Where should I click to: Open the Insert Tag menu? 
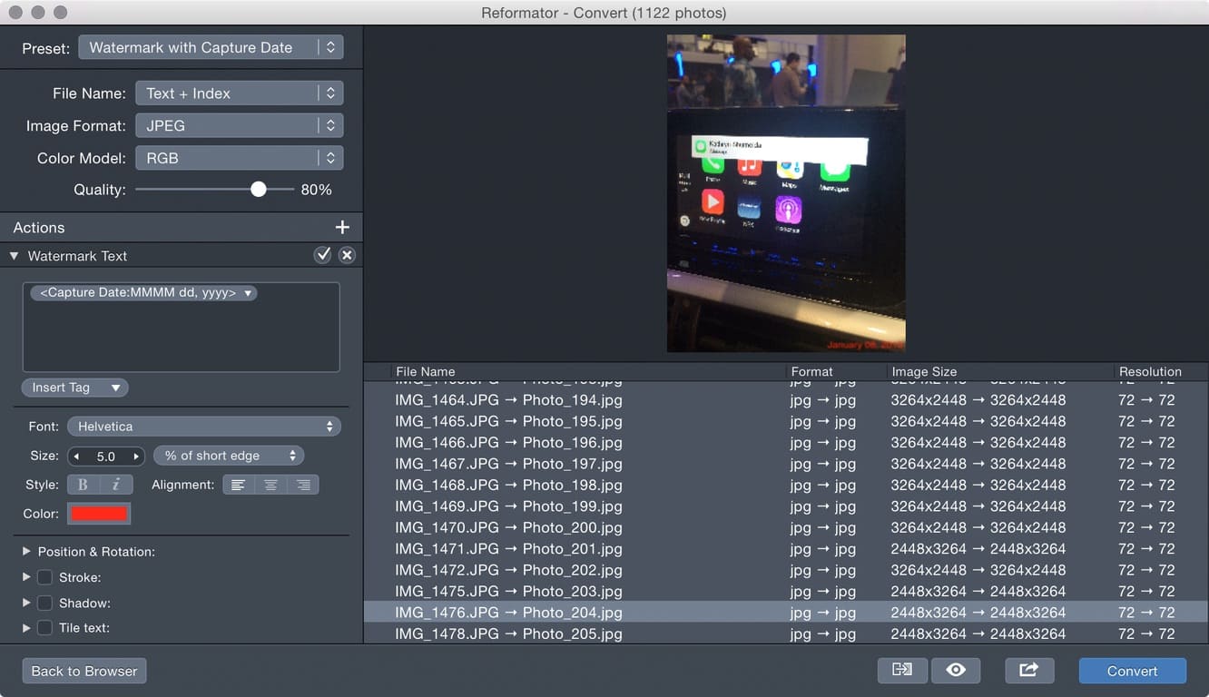[75, 388]
